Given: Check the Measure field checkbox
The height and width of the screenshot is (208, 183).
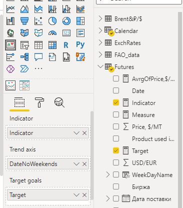Looking at the screenshot, I should pyautogui.click(x=116, y=114).
